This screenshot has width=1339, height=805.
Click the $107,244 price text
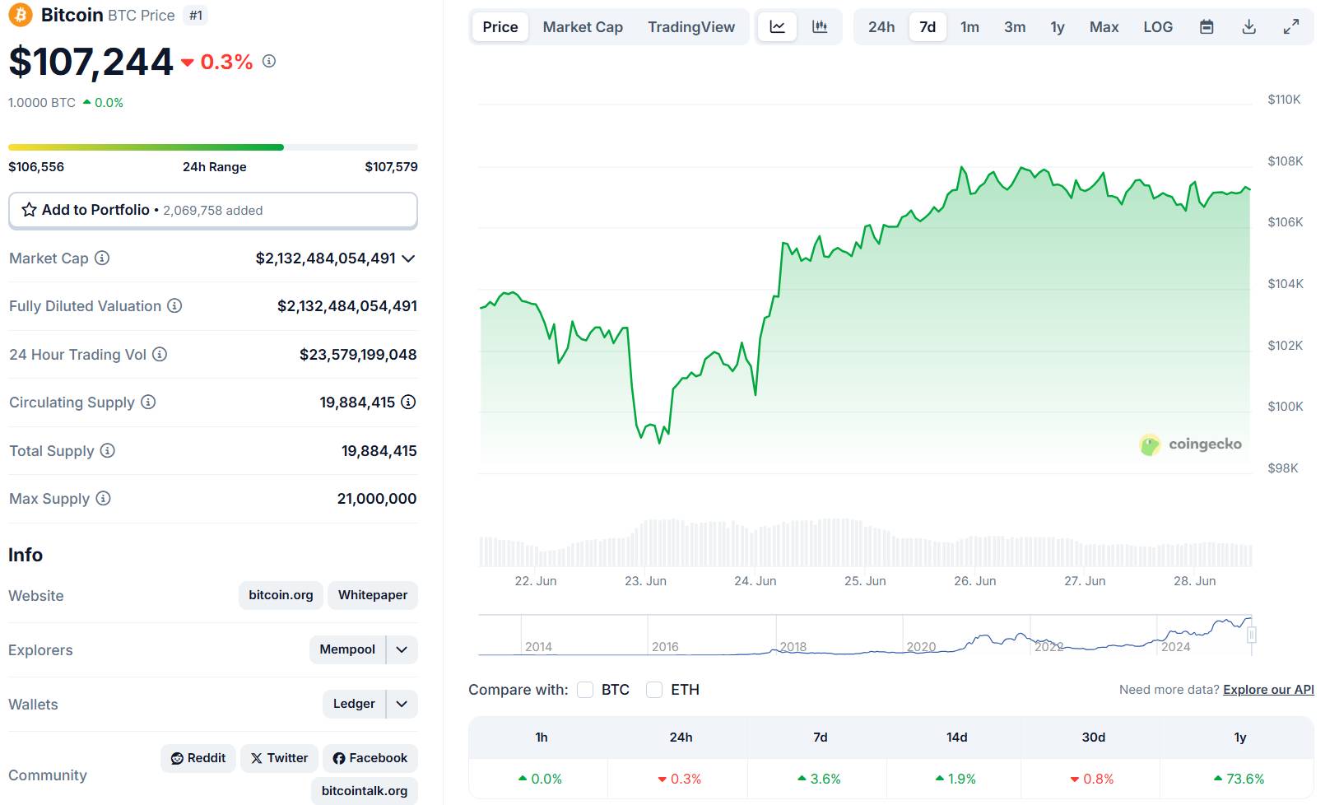click(91, 62)
